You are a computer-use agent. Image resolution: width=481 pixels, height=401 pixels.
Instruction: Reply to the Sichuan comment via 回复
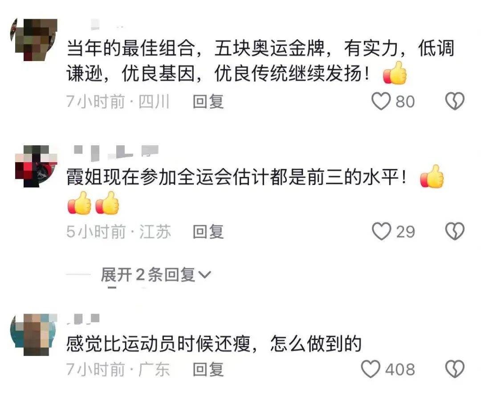[208, 102]
